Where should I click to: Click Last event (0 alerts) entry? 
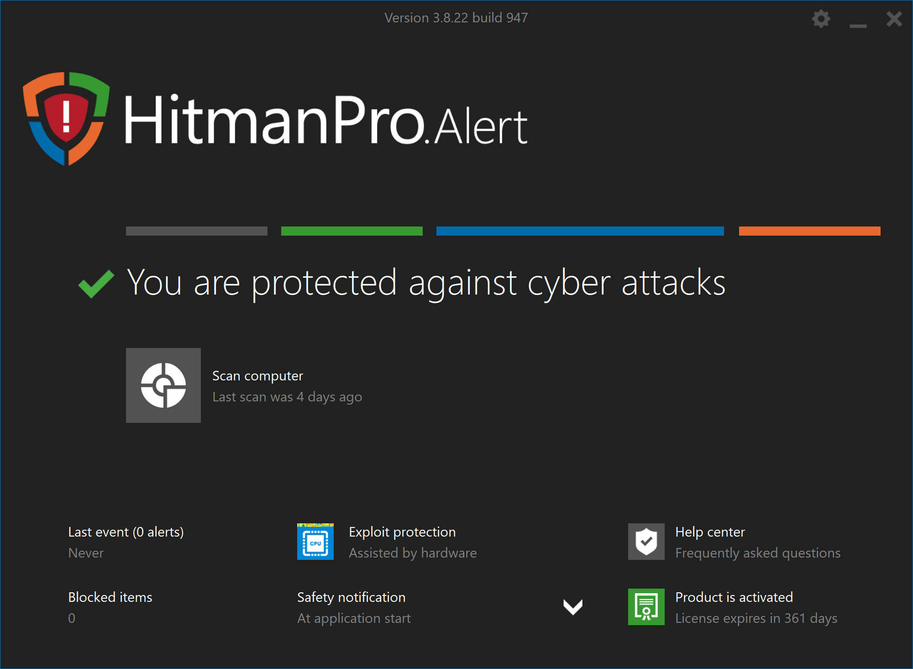[x=126, y=532]
